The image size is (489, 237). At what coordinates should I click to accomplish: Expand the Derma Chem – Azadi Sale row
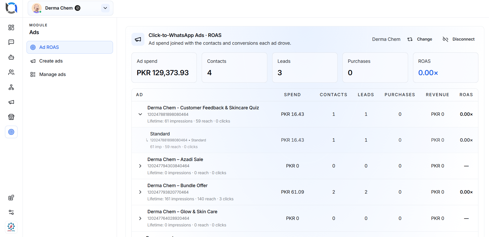click(140, 166)
